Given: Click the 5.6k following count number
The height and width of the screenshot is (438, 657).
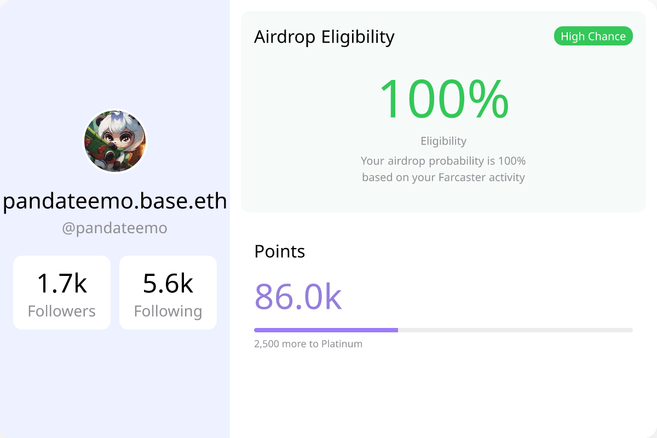Looking at the screenshot, I should [x=168, y=284].
